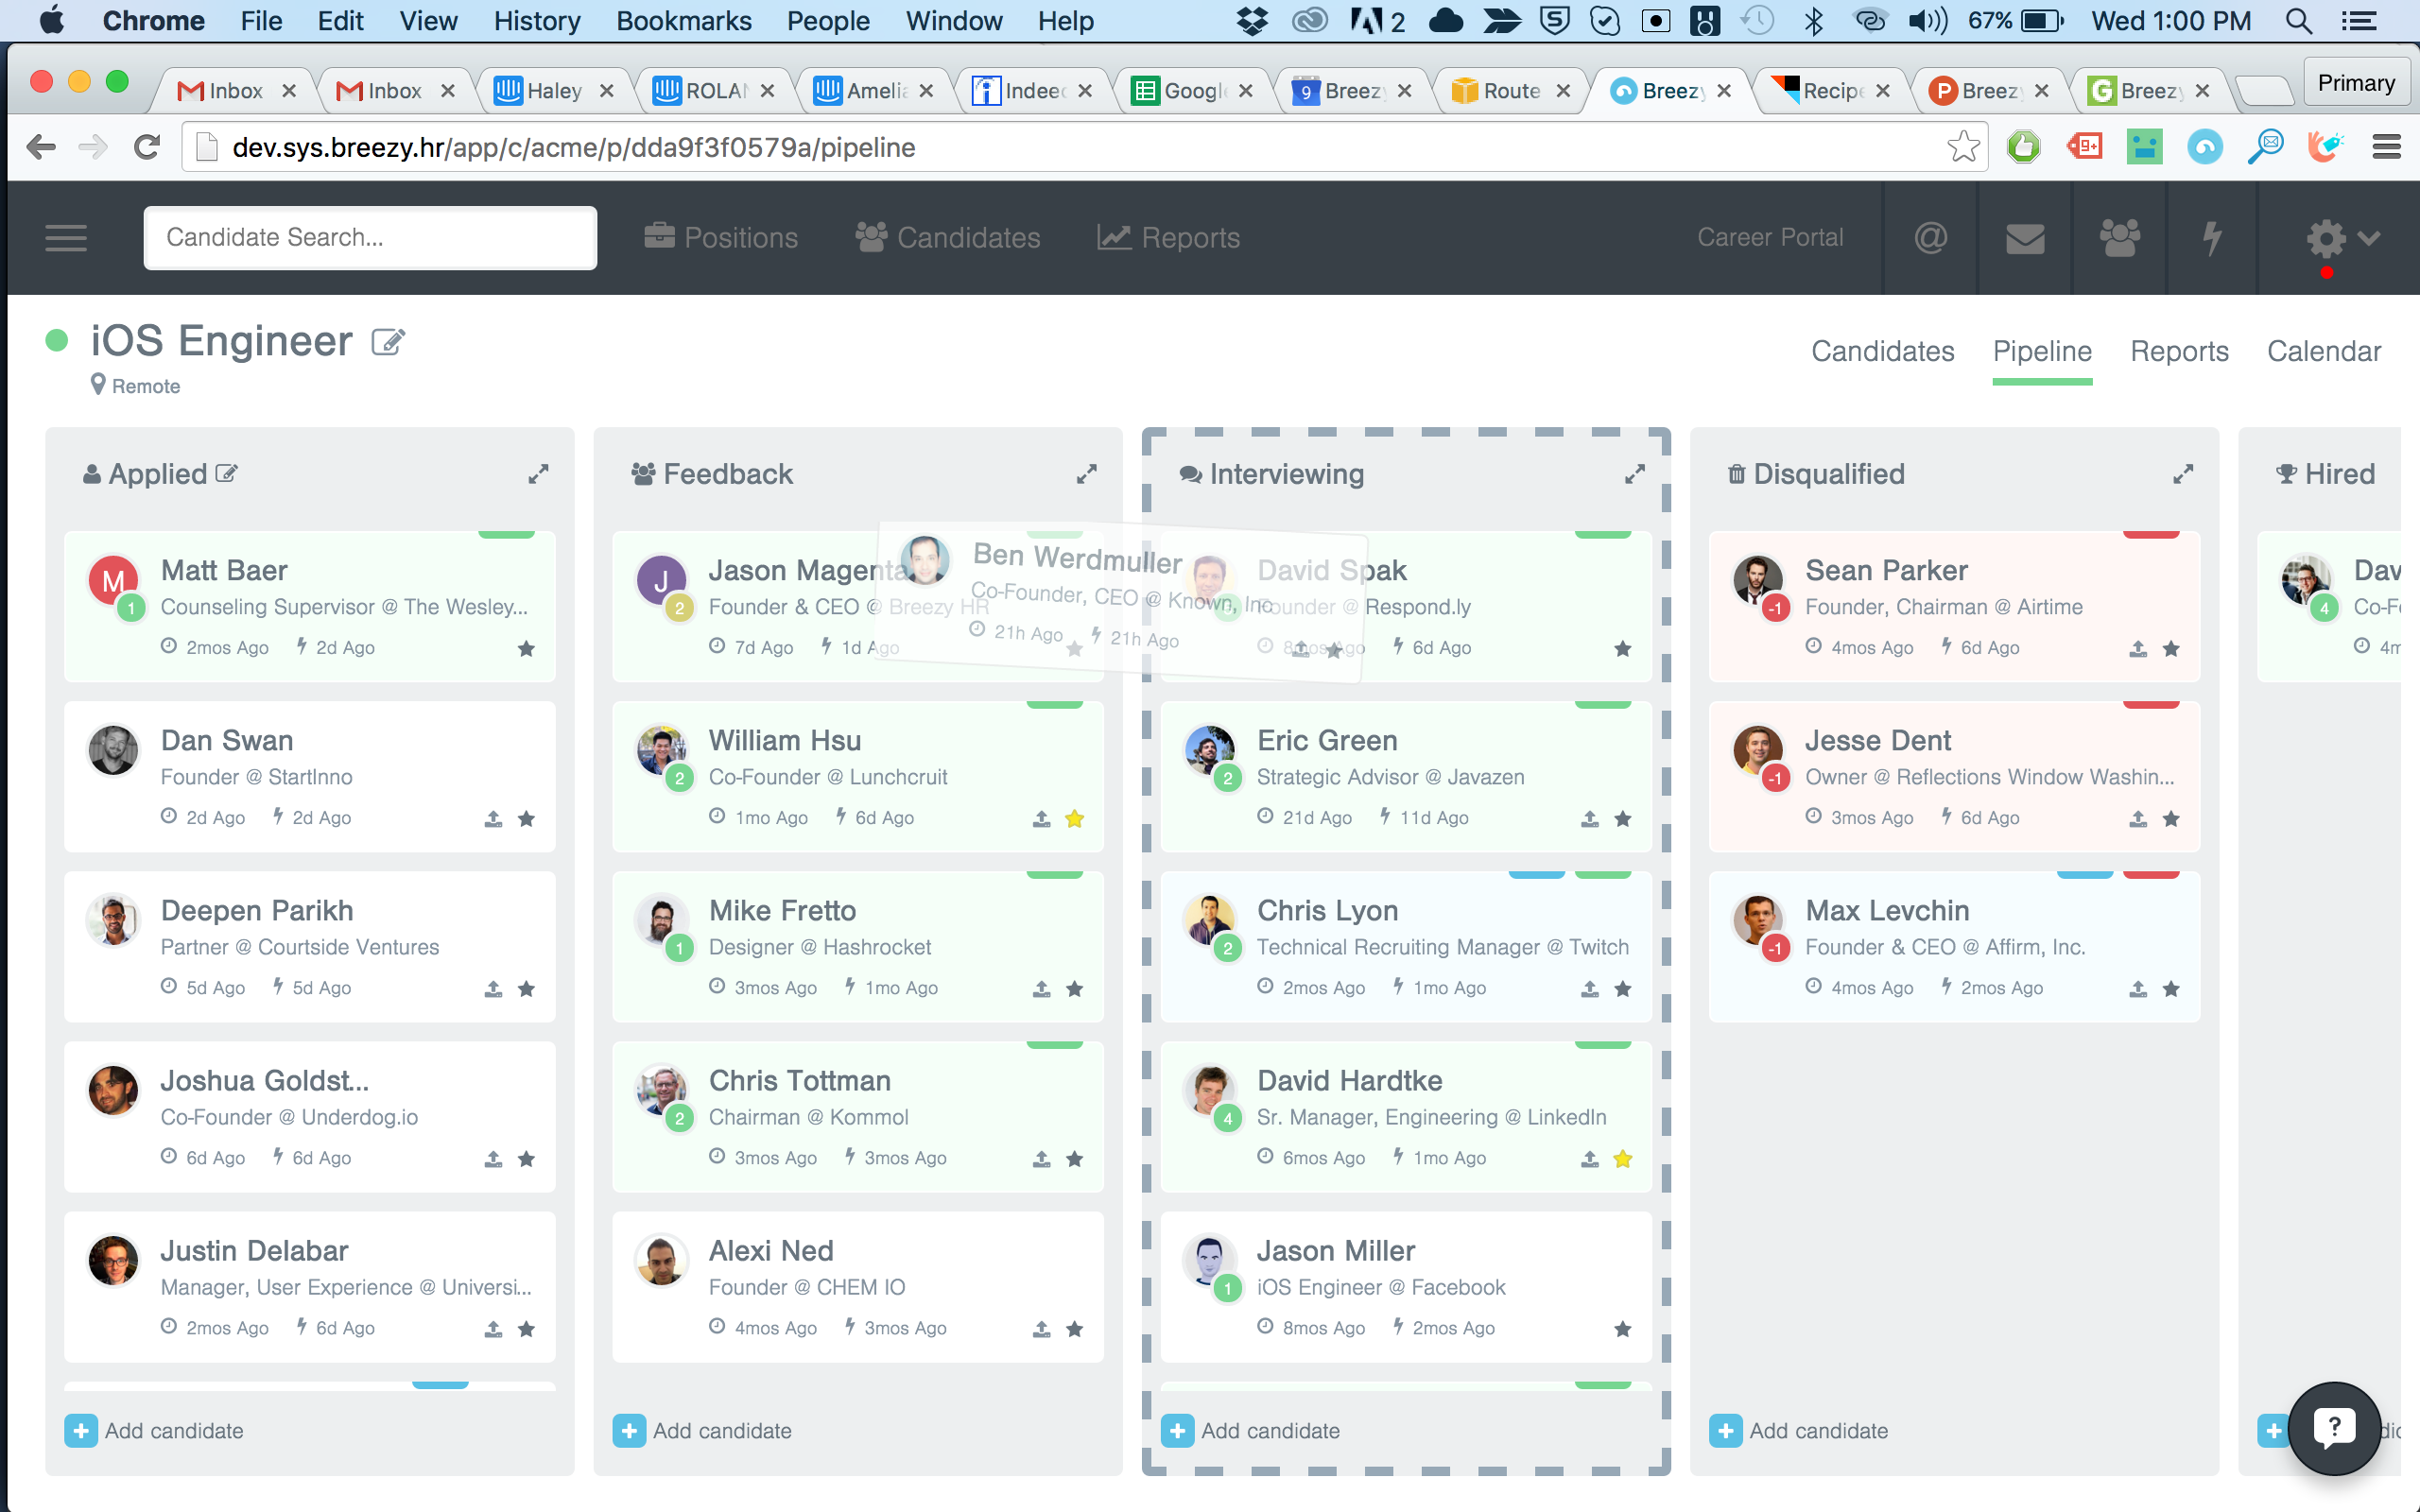Expand the Applied column
Viewport: 2420px width, 1512px height.
[x=538, y=474]
